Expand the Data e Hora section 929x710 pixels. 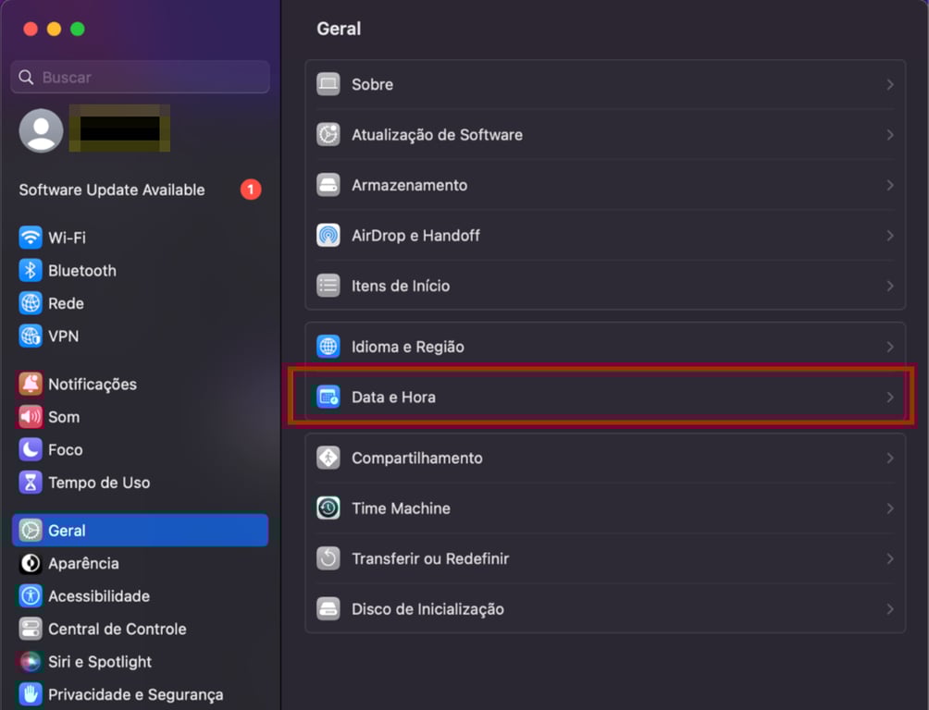[891, 397]
